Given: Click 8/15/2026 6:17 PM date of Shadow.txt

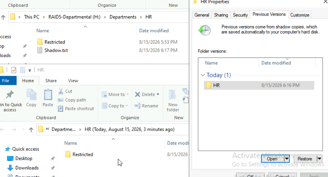Looking at the screenshot, I should click(x=158, y=50).
